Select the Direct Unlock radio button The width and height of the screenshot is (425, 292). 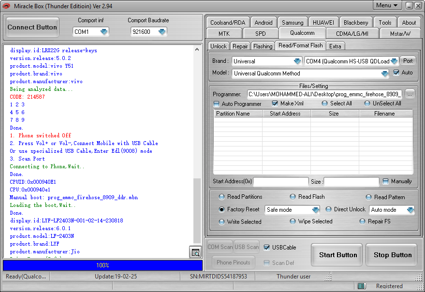coord(328,209)
